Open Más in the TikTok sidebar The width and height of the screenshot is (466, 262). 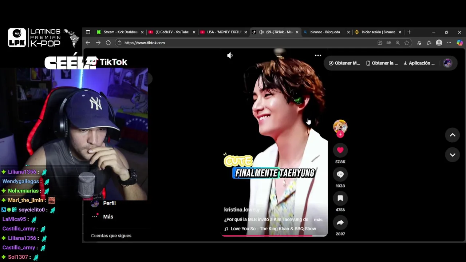pyautogui.click(x=108, y=217)
